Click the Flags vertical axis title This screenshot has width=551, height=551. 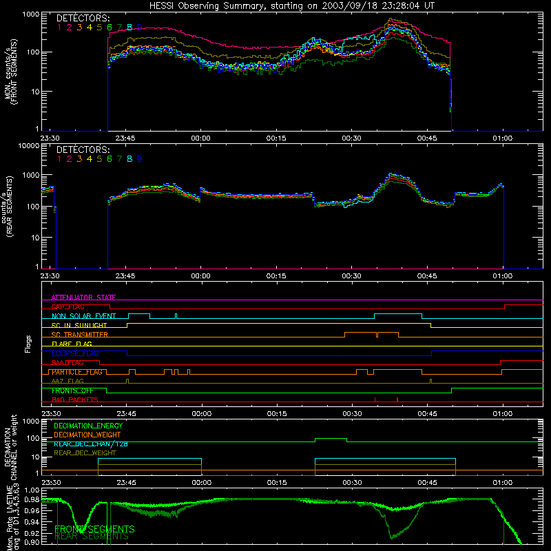tap(28, 344)
